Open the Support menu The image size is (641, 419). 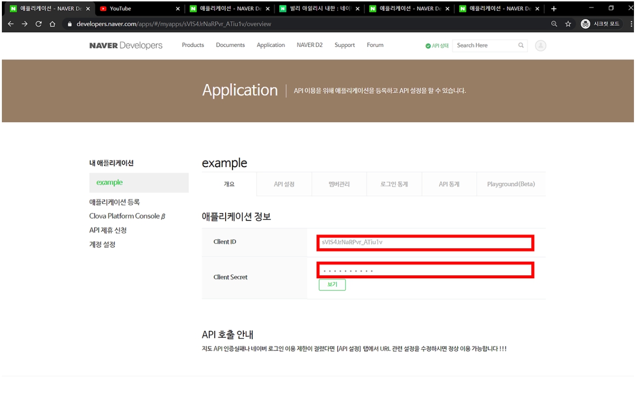(345, 45)
